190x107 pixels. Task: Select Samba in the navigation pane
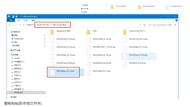click(x=17, y=58)
